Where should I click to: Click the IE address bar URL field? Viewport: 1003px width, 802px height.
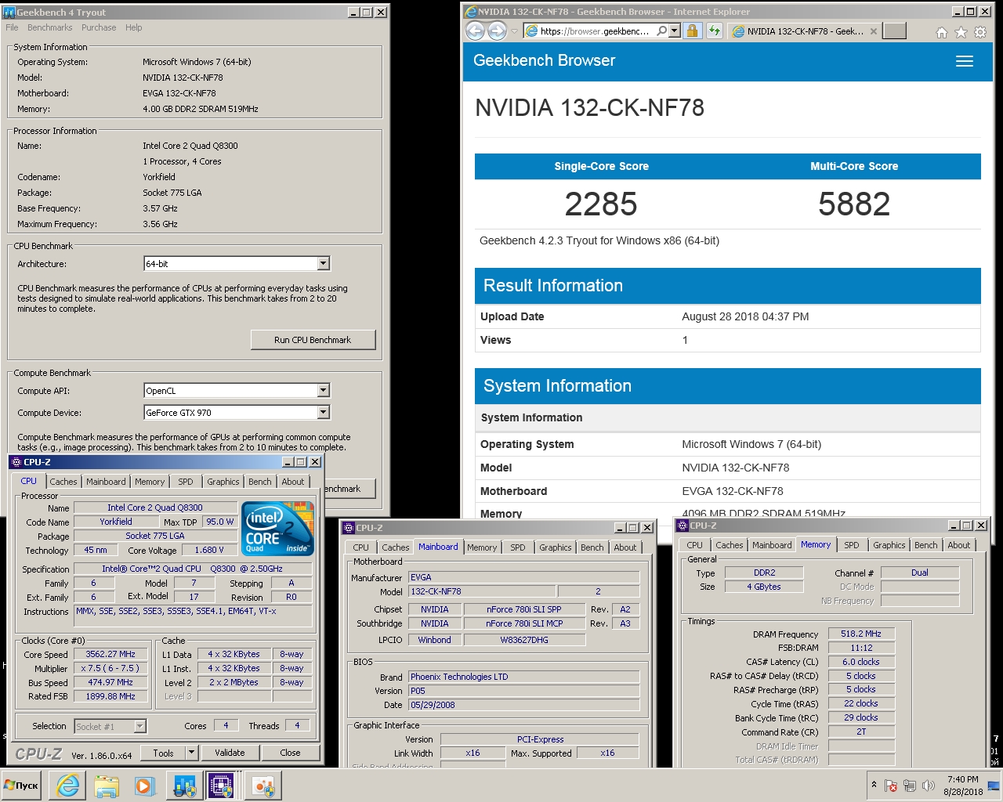(594, 31)
